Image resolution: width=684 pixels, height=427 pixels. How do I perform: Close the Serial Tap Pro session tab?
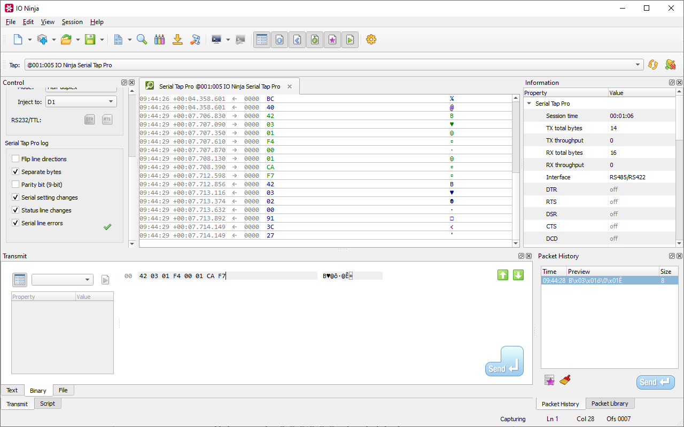click(x=290, y=86)
